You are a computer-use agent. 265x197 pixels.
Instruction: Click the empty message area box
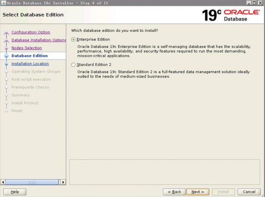click(164, 172)
